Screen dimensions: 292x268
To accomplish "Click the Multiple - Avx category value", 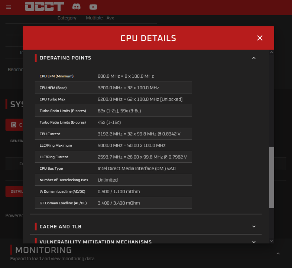I will coord(100,18).
